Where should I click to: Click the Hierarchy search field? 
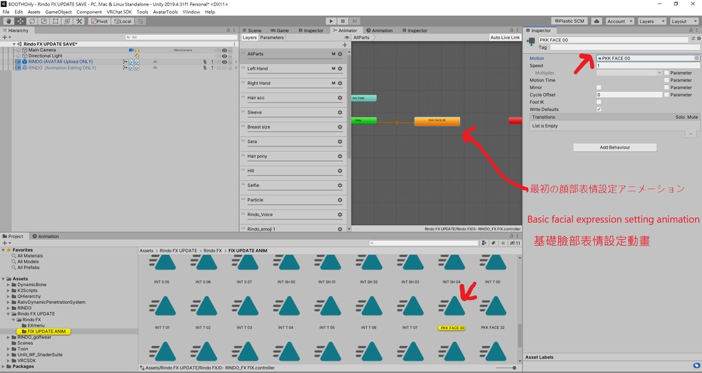(x=181, y=38)
